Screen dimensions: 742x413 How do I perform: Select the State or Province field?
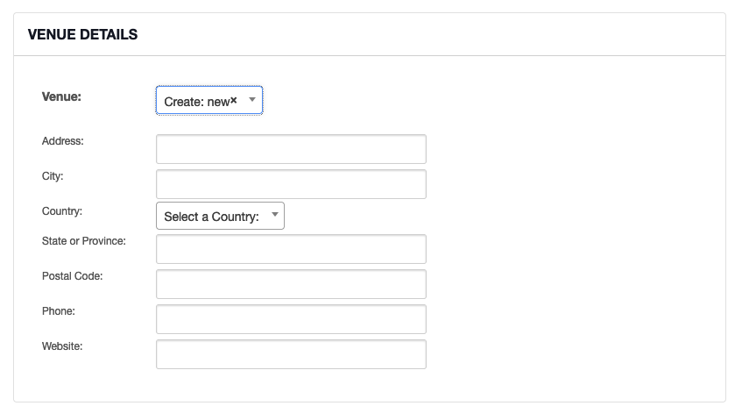(x=291, y=249)
